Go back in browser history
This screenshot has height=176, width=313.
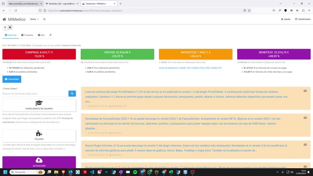point(4,11)
